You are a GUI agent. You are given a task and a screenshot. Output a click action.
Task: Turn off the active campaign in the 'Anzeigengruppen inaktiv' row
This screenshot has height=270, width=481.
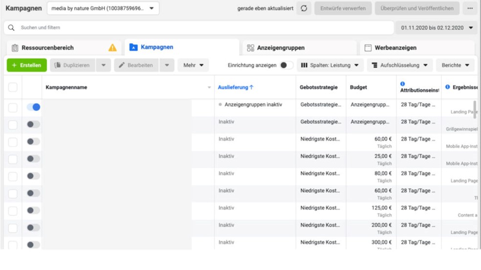coord(33,107)
